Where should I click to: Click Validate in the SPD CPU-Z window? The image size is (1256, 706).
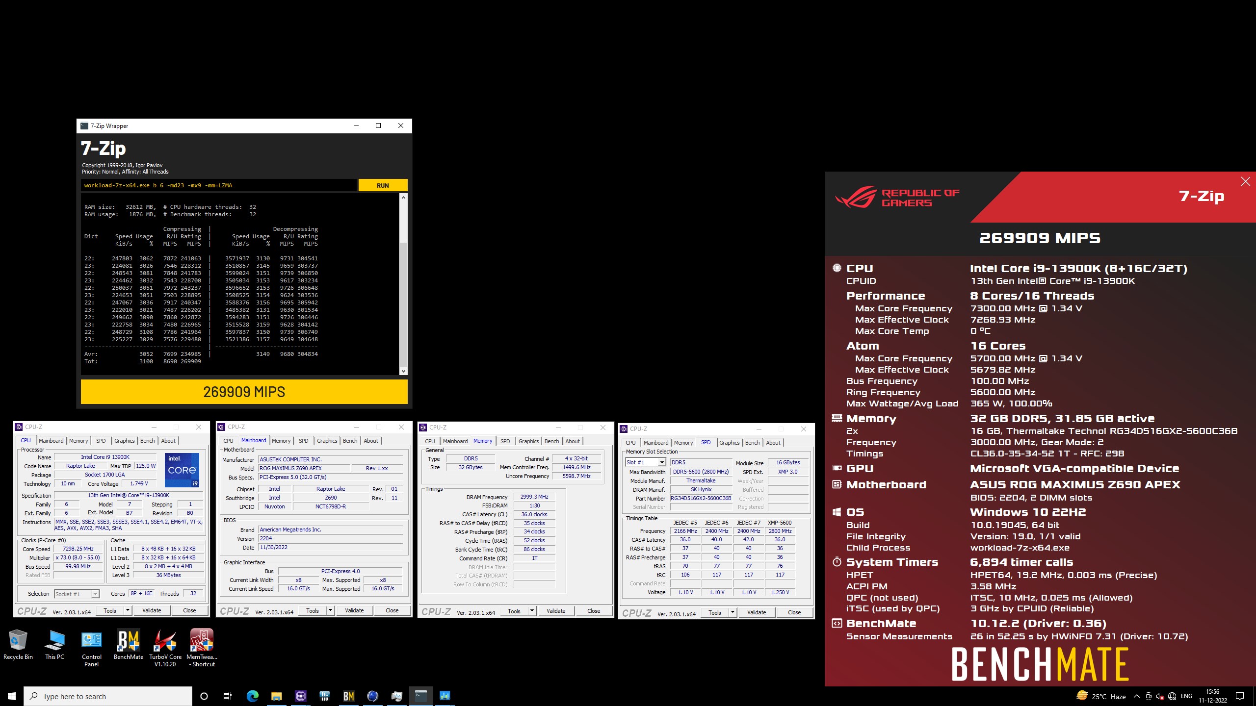[x=757, y=612]
